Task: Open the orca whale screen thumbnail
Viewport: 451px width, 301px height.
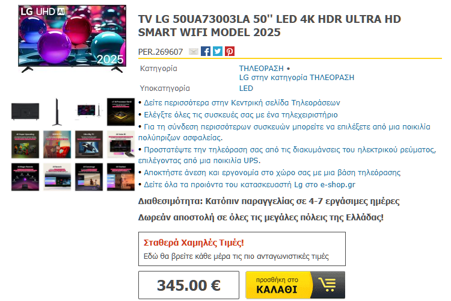Action: point(89,144)
